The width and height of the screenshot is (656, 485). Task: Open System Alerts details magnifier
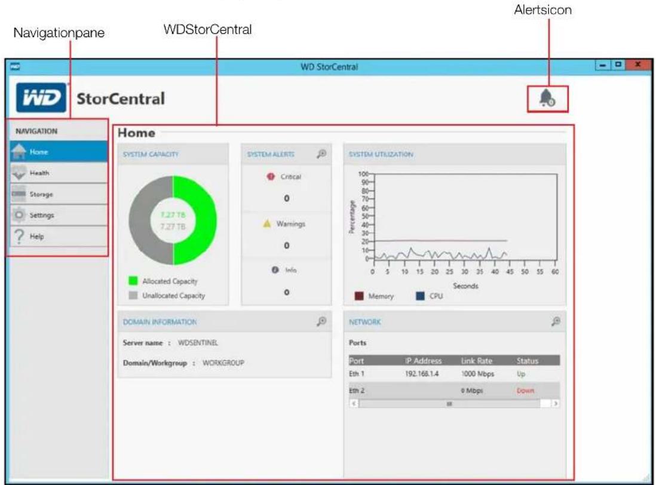[321, 154]
